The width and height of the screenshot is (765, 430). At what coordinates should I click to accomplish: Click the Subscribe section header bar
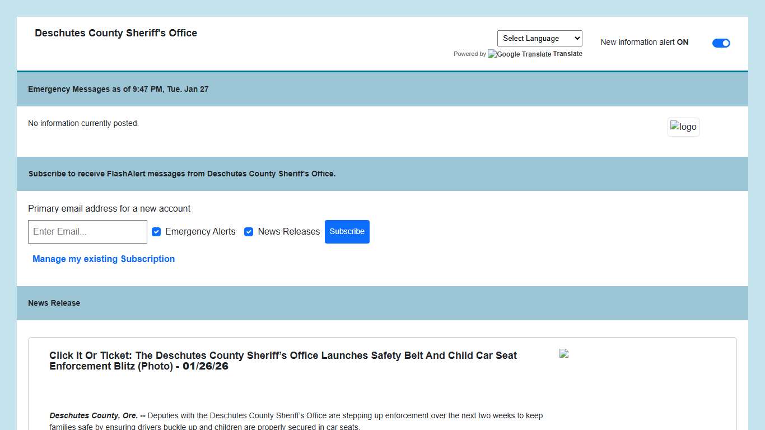182,174
